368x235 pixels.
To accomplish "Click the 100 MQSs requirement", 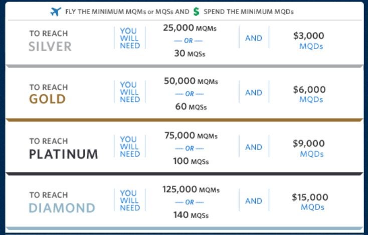I will click(x=191, y=161).
